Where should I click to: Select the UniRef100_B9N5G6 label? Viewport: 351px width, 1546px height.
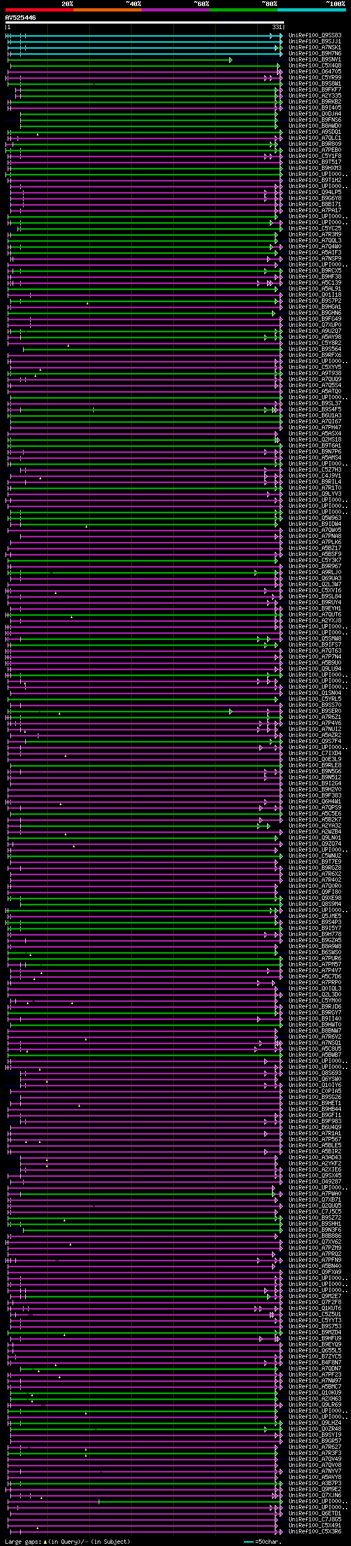click(x=315, y=771)
